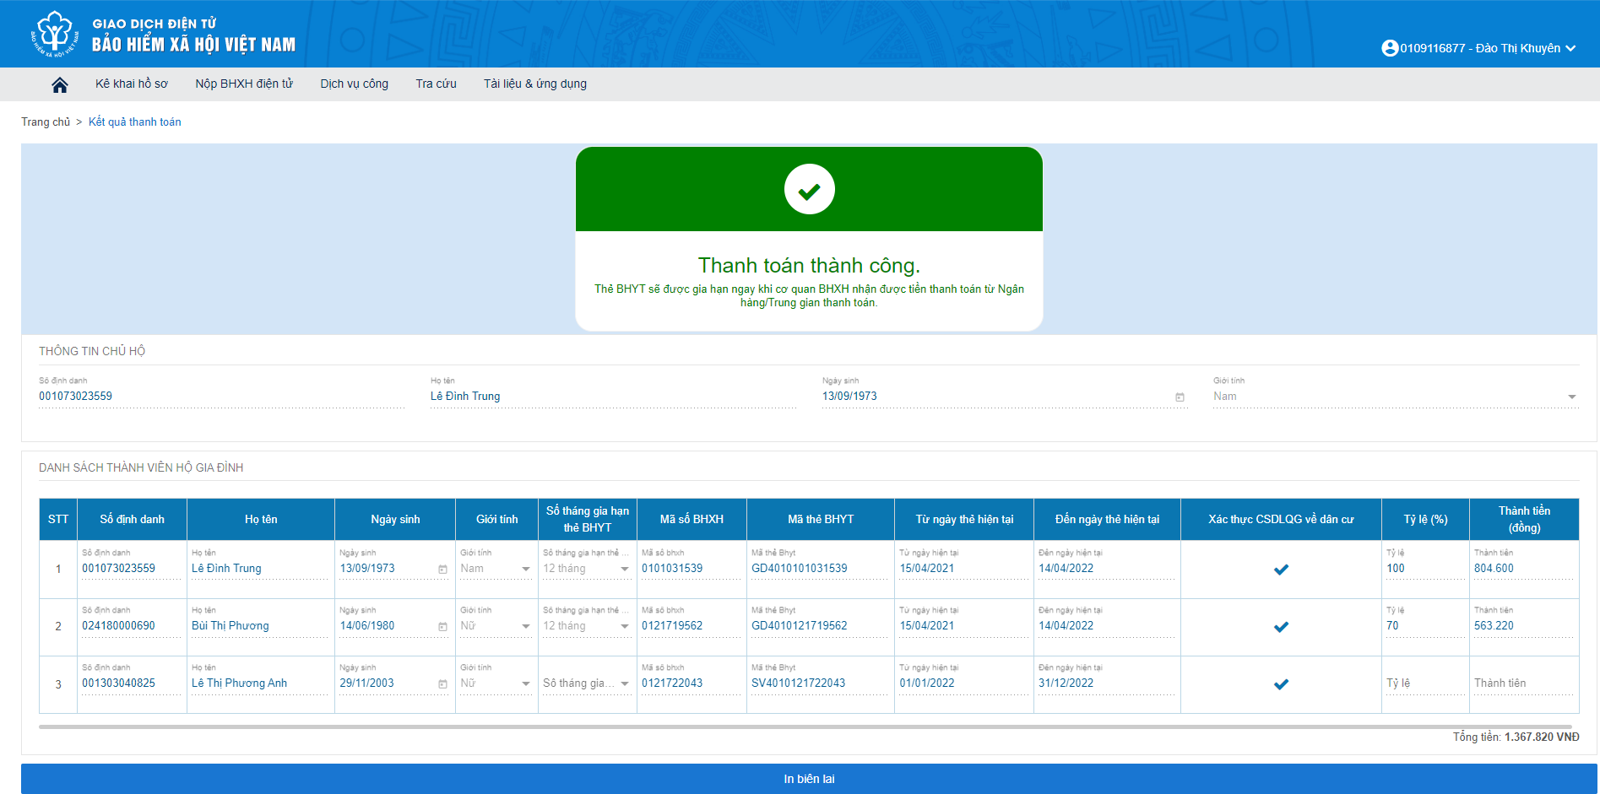Toggle population verification check in row 2
Image resolution: width=1600 pixels, height=794 pixels.
click(1281, 627)
